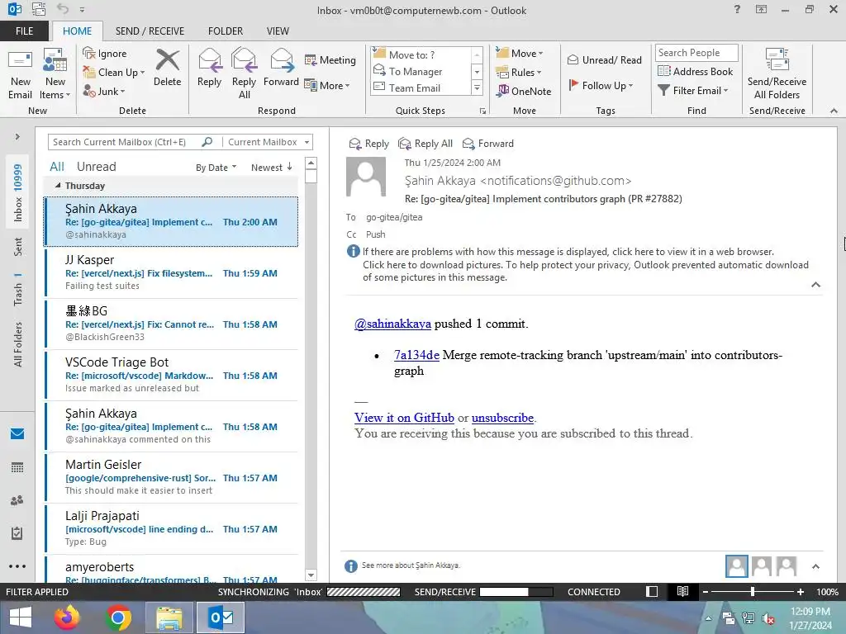Screen dimensions: 846x634
Task: Open By Date sort dropdown
Action: click(x=216, y=168)
